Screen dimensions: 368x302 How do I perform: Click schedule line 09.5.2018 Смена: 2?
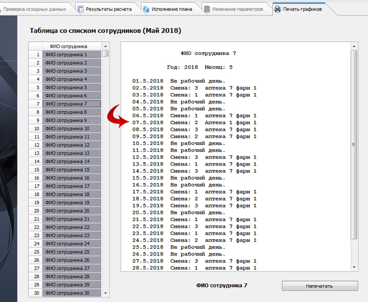[x=194, y=137]
